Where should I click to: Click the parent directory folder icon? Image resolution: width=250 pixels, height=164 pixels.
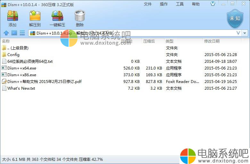(4, 48)
